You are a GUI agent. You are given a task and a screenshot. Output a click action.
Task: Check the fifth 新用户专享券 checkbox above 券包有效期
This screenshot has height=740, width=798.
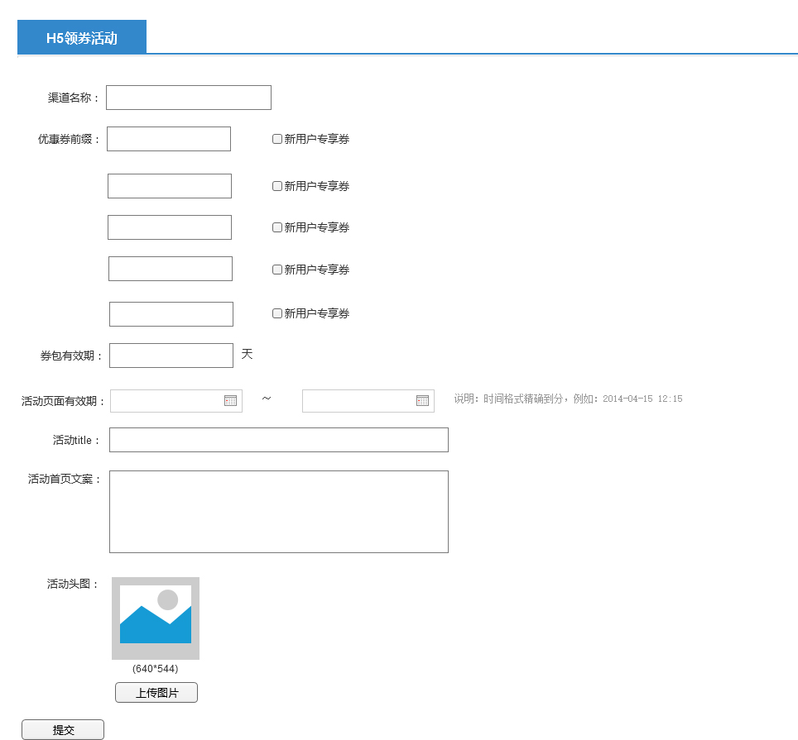tap(276, 313)
